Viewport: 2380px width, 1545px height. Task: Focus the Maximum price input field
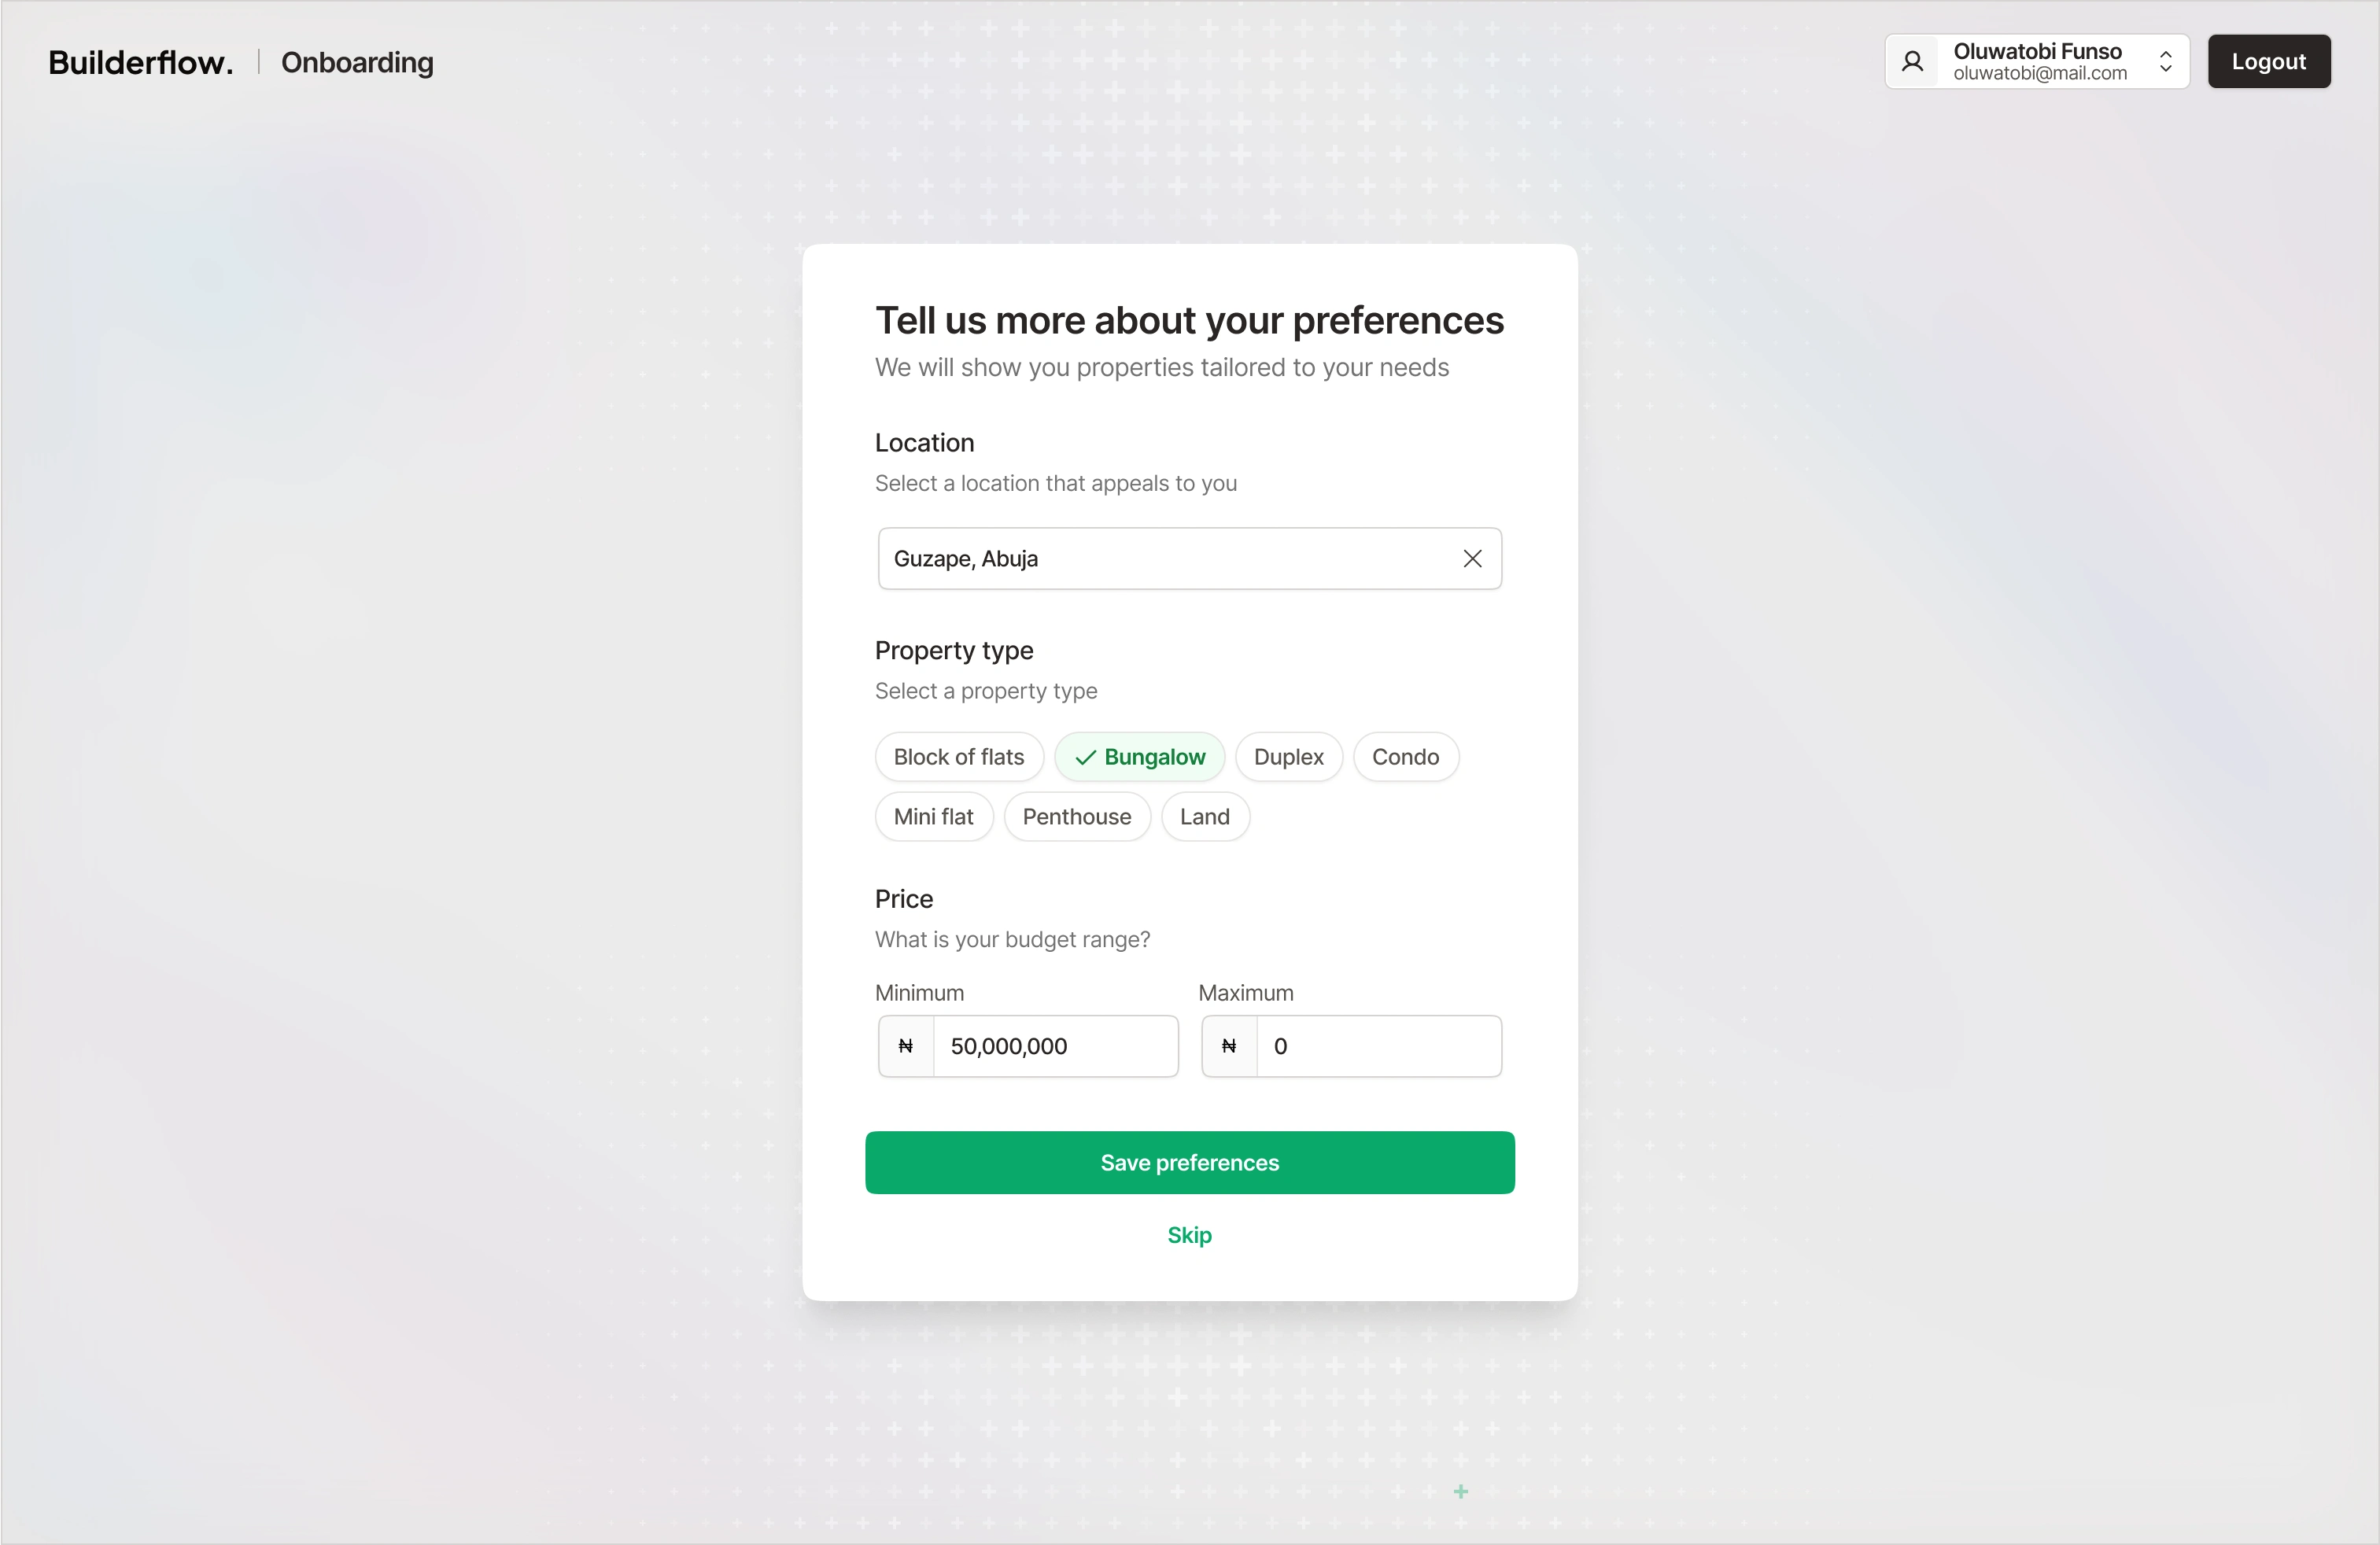coord(1378,1046)
